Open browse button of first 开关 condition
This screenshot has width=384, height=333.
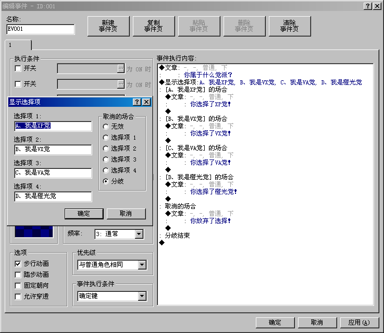(121, 69)
